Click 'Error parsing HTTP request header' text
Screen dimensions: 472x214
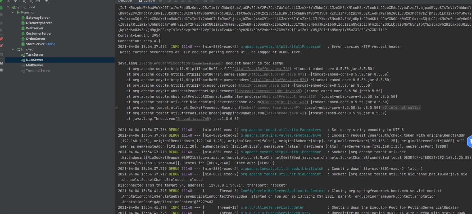pos(367,47)
